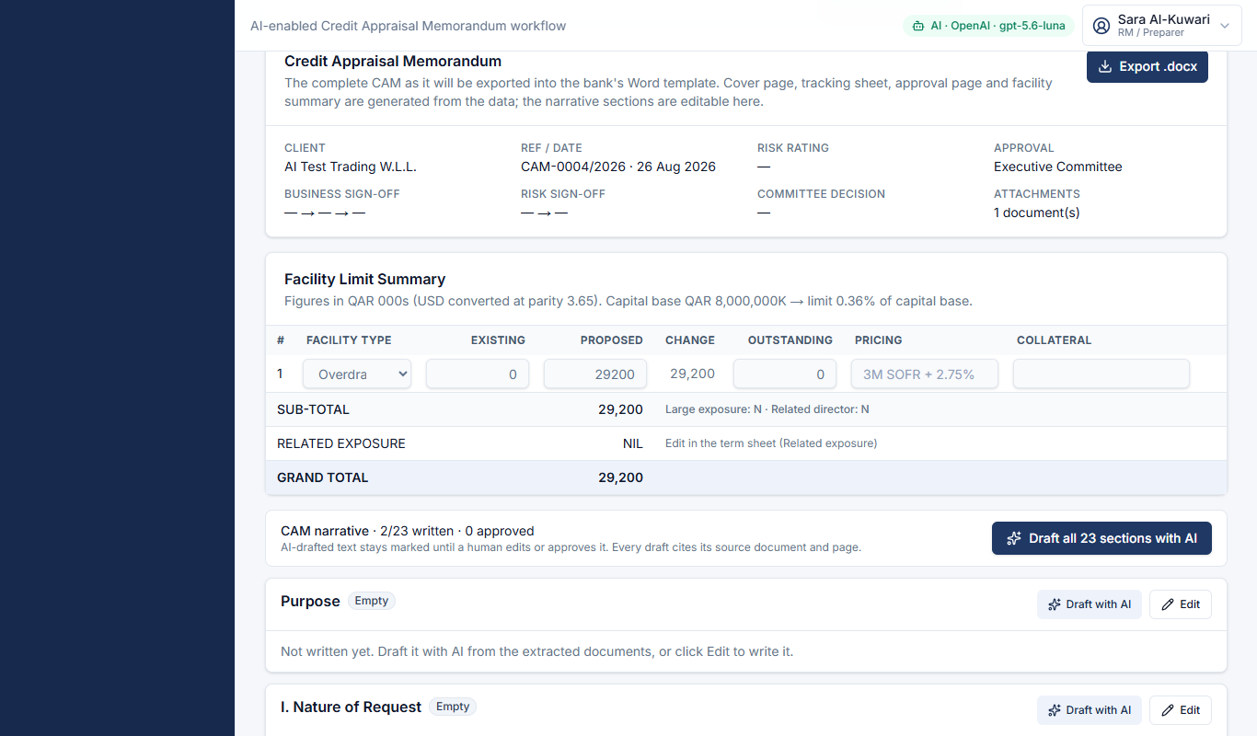The width and height of the screenshot is (1257, 736).
Task: Click the Purpose section heading
Action: (310, 601)
